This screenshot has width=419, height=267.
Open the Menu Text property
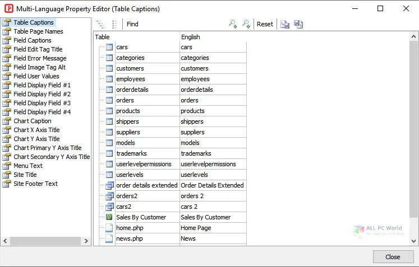(x=28, y=166)
